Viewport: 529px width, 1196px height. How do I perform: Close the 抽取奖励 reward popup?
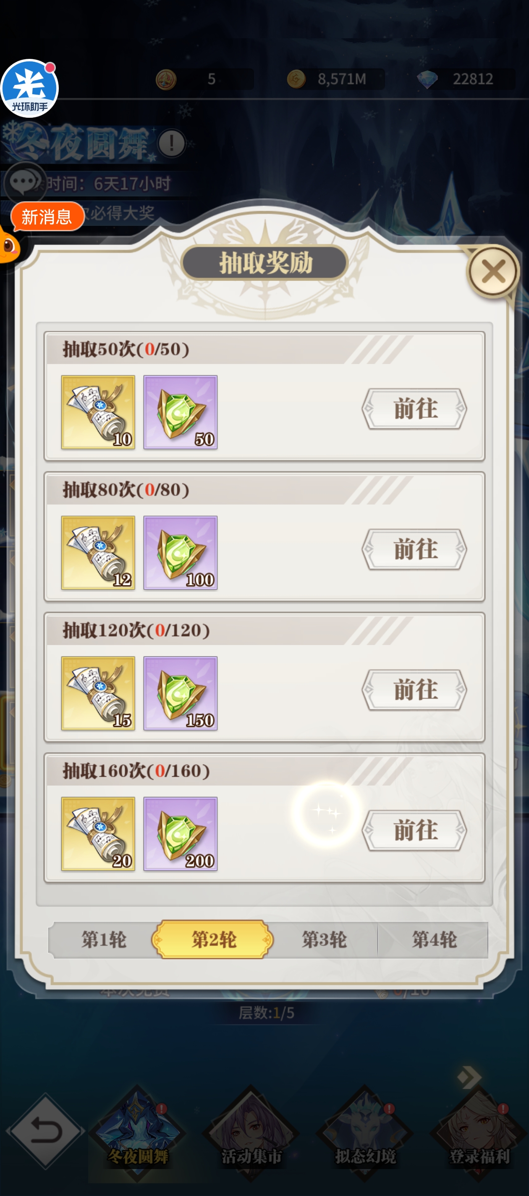tap(493, 272)
